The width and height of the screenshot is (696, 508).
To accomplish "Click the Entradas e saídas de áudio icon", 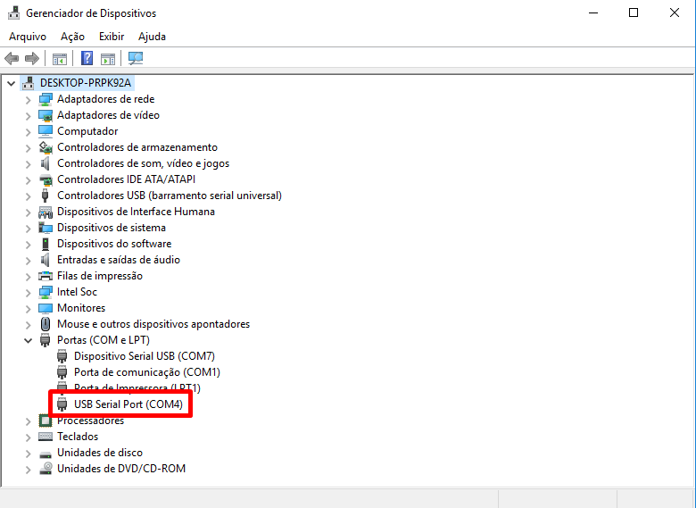I will point(46,260).
